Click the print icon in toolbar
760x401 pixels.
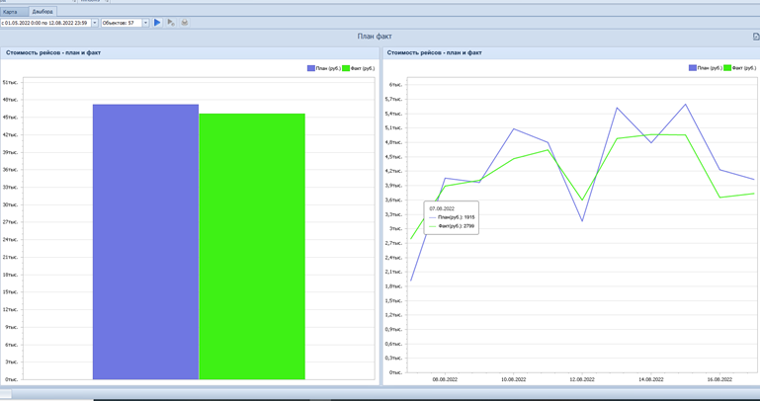[x=185, y=23]
